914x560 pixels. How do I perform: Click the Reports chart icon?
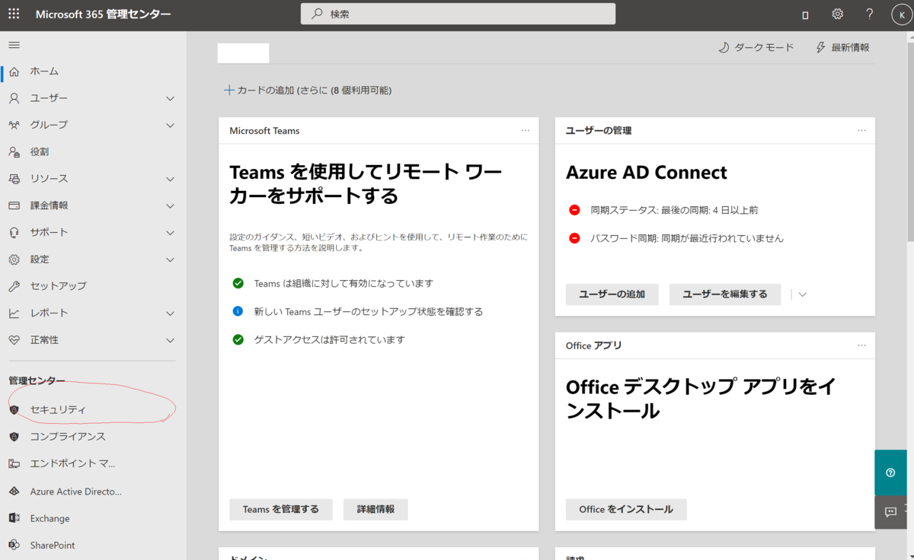pyautogui.click(x=14, y=313)
